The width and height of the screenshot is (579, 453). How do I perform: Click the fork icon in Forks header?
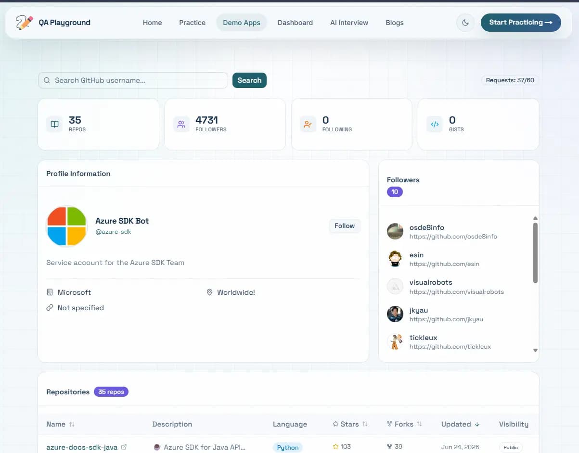click(x=389, y=424)
